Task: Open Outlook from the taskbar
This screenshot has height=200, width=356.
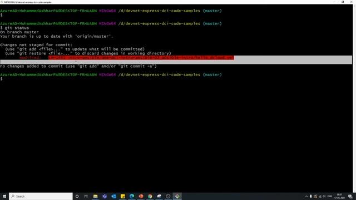Action: pos(113,196)
